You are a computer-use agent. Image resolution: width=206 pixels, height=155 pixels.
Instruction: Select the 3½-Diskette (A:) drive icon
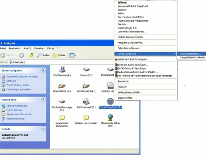(62, 69)
